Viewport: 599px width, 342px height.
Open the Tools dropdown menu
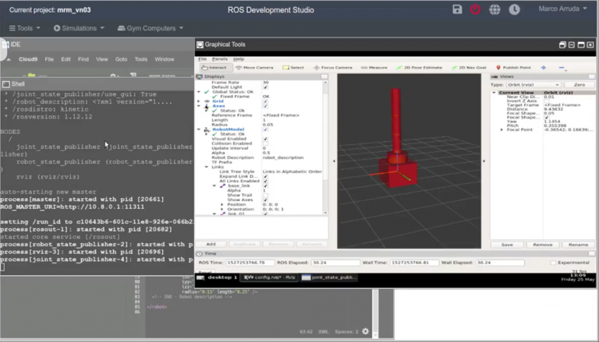click(x=25, y=28)
